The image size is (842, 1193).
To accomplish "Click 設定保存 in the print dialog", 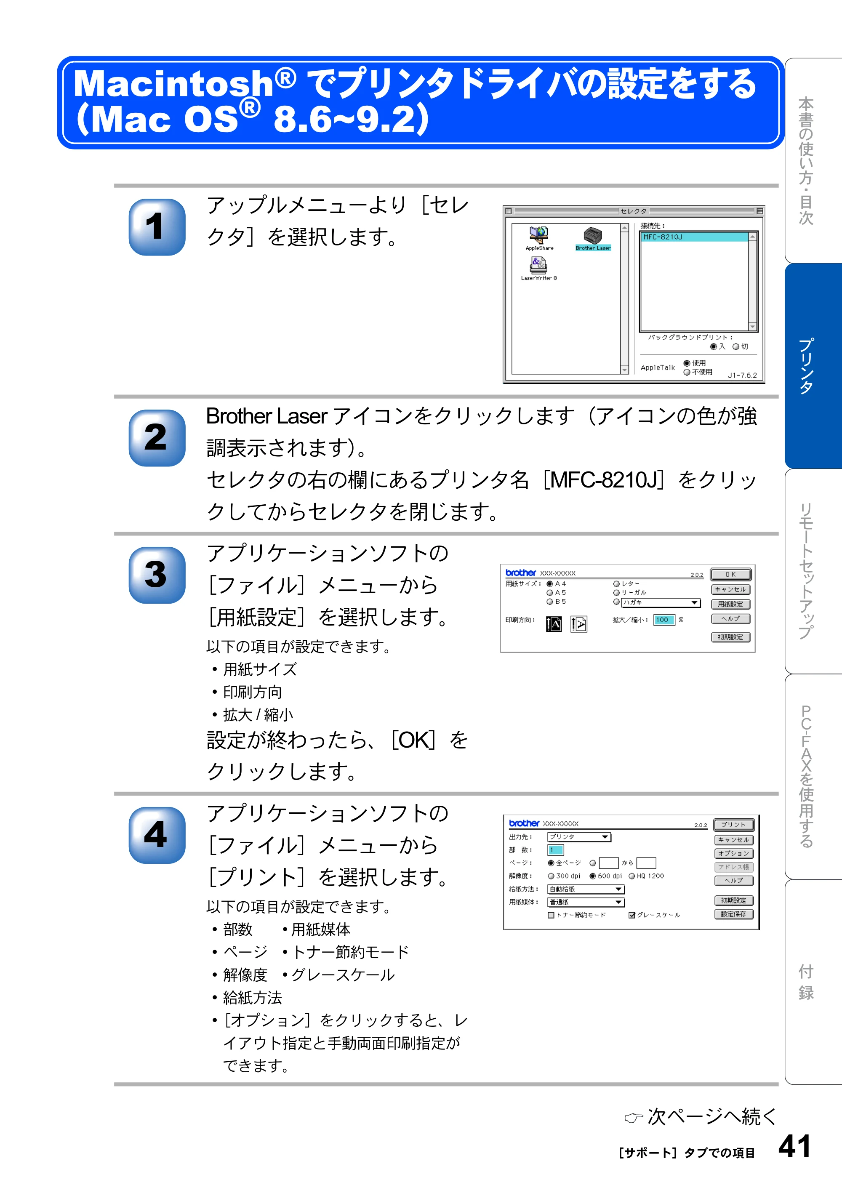I will pyautogui.click(x=733, y=914).
